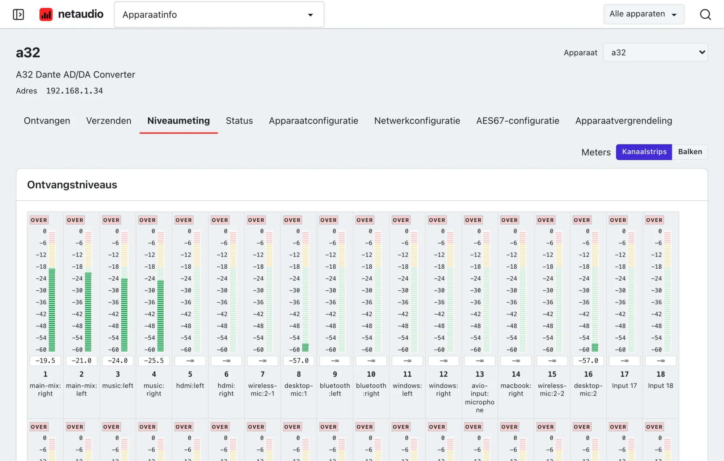
Task: Open the Status tab
Action: point(239,121)
